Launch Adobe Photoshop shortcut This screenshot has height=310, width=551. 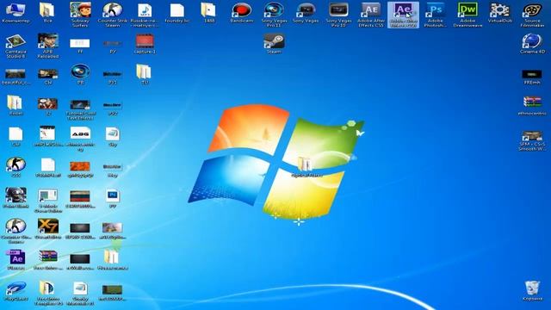(x=436, y=15)
